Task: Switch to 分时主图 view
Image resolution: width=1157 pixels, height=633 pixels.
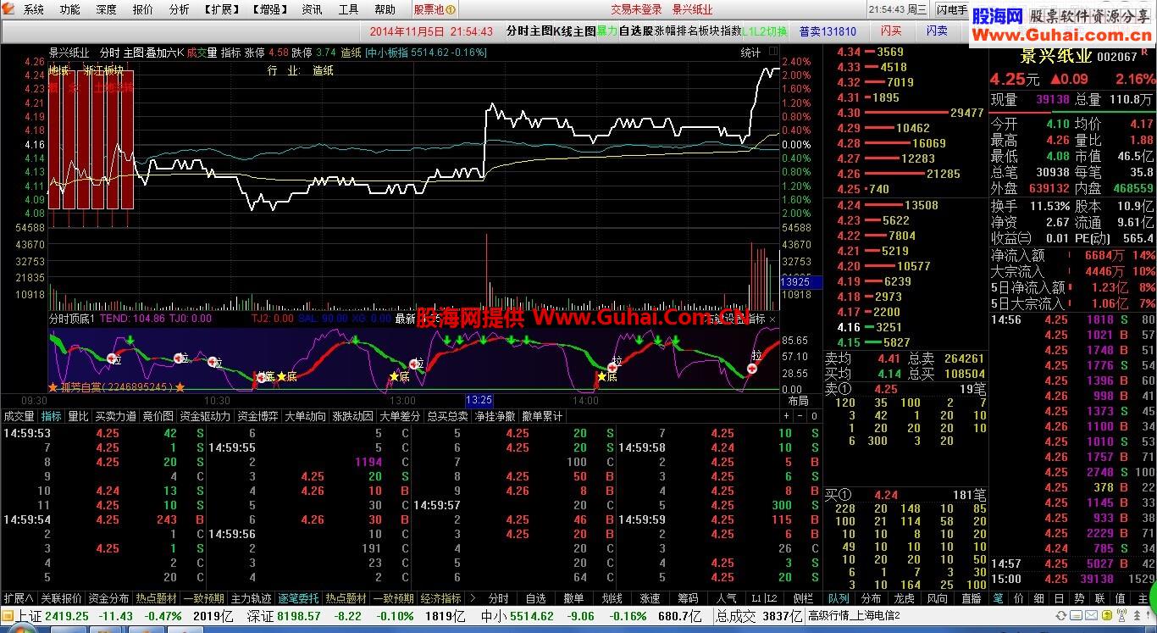Action: coord(529,31)
